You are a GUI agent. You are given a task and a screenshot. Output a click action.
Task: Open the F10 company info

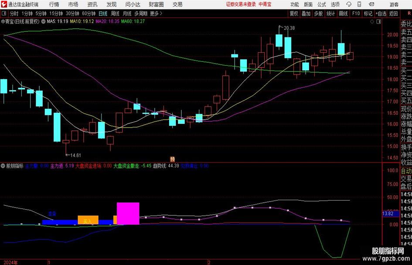(x=356, y=13)
